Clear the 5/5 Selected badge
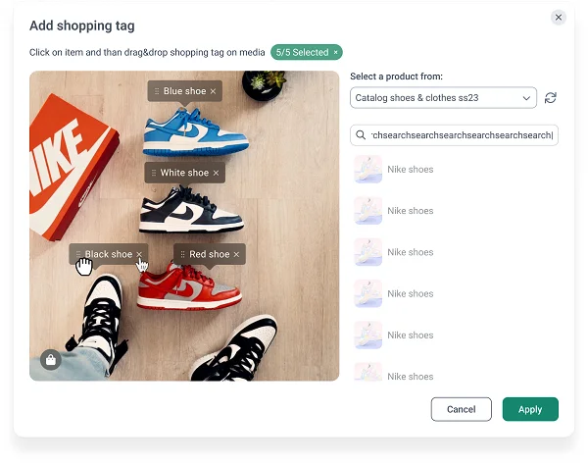588x464 pixels. [335, 52]
